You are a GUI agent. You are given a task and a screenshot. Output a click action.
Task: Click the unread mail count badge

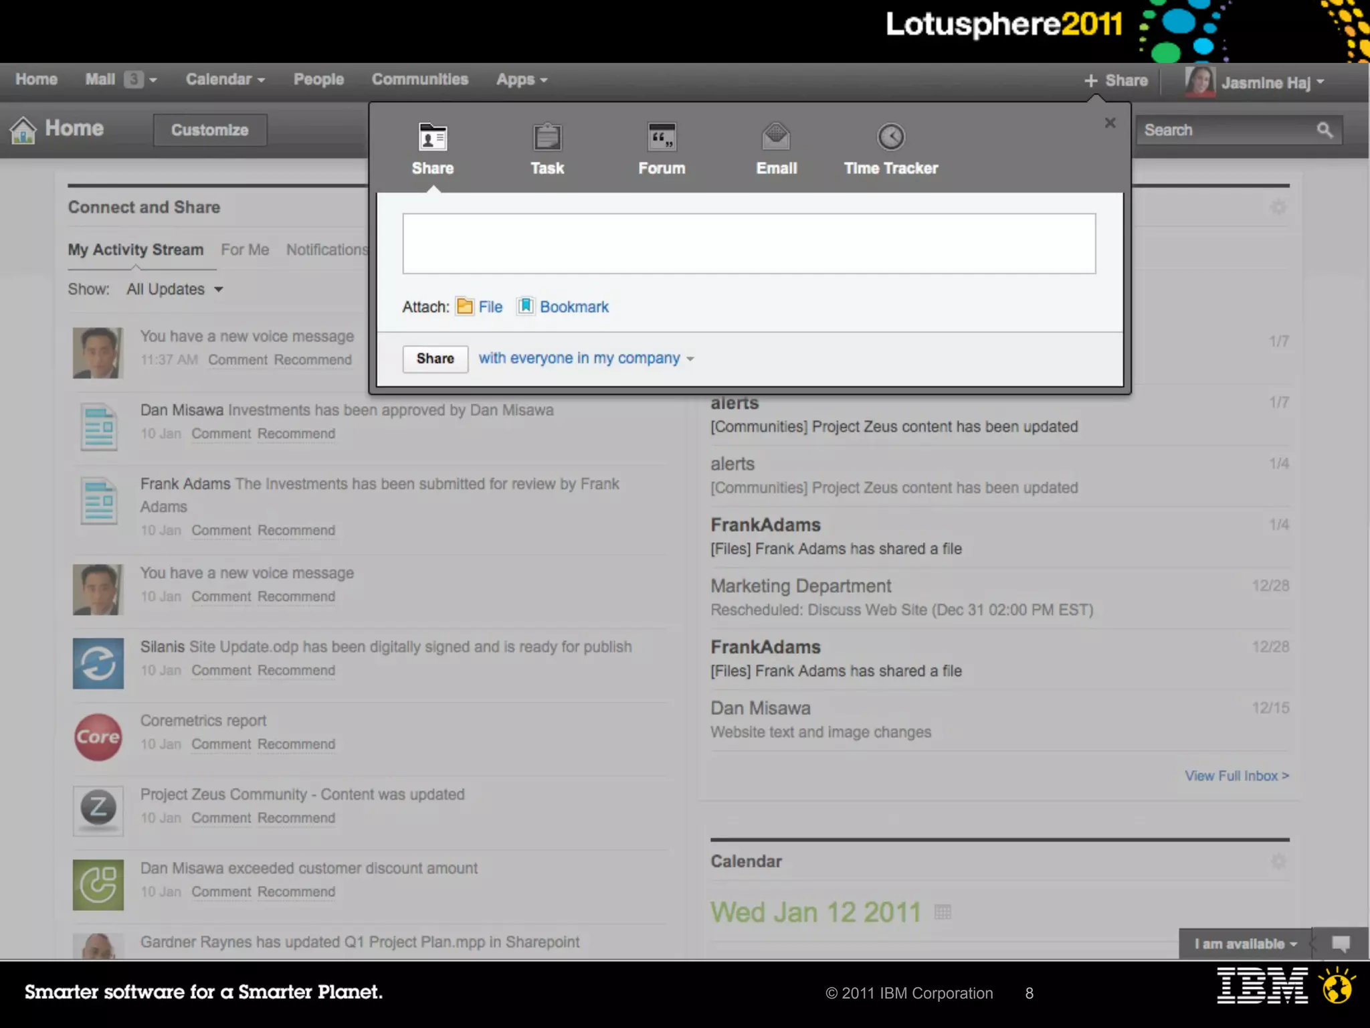(x=134, y=80)
